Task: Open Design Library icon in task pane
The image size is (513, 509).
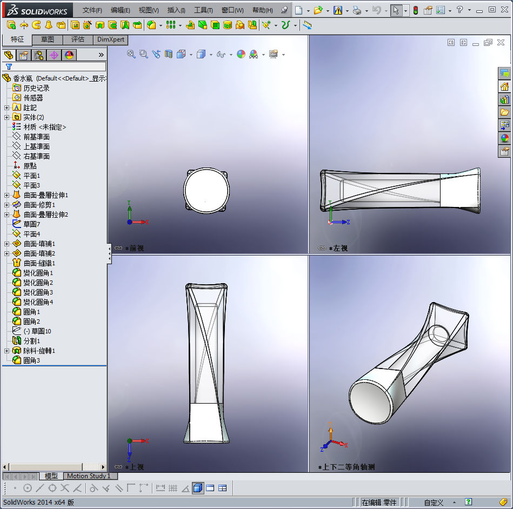Action: coord(504,99)
